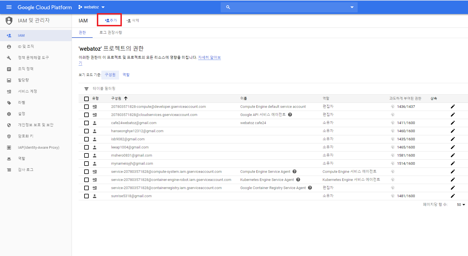Click help icon next to Kubernetes Engine Service Agent
Viewport: 468px width, 256px height.
[298, 180]
